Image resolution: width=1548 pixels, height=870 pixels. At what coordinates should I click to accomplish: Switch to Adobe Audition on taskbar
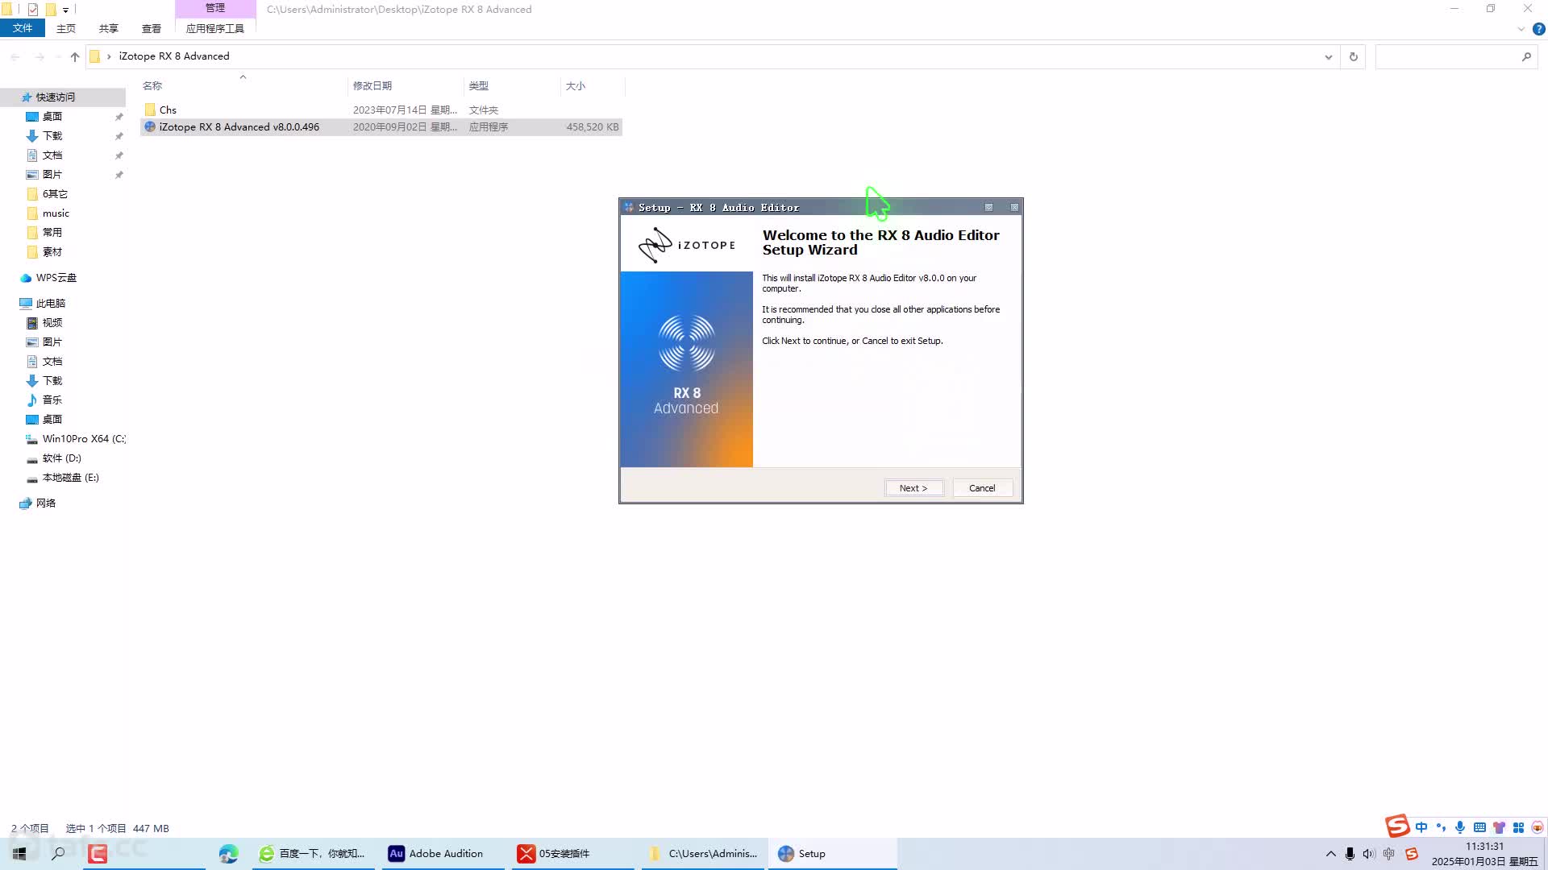[442, 854]
